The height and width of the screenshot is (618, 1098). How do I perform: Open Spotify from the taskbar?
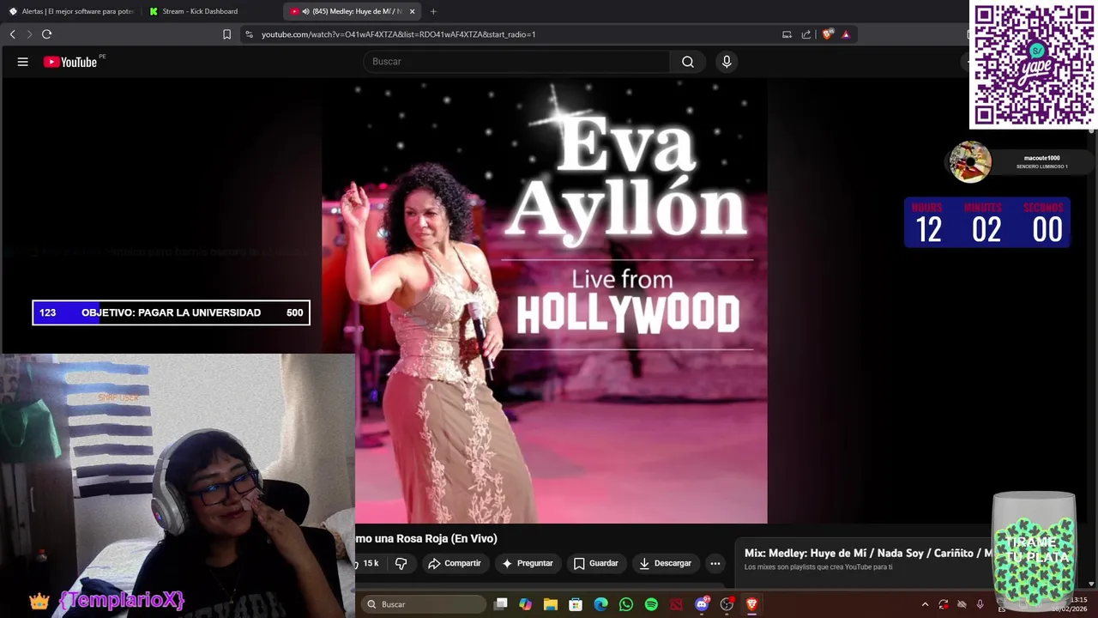click(651, 604)
